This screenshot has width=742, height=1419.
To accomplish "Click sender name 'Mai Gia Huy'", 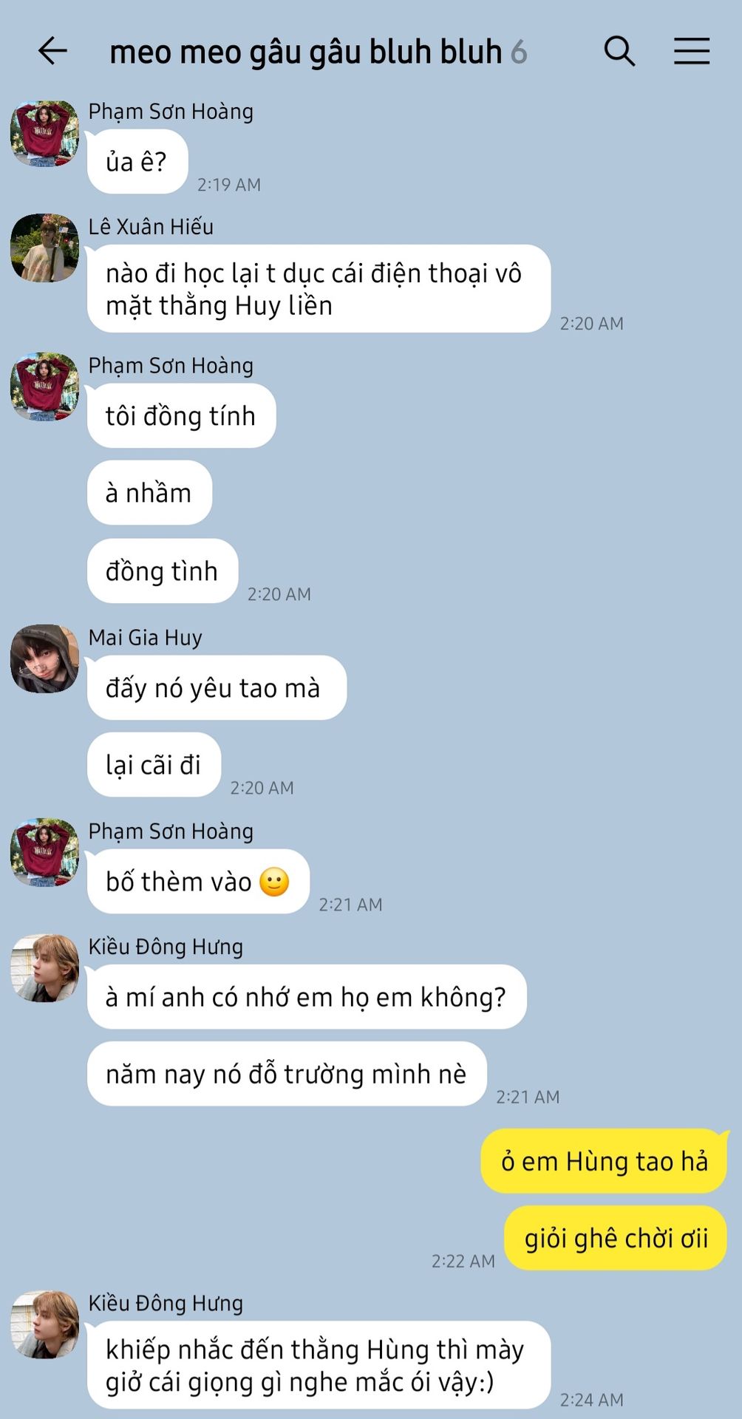I will (145, 637).
